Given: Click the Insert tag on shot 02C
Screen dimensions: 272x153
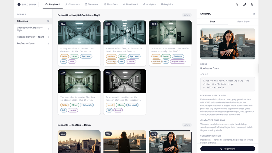Looking at the screenshot, I should click(156, 56).
